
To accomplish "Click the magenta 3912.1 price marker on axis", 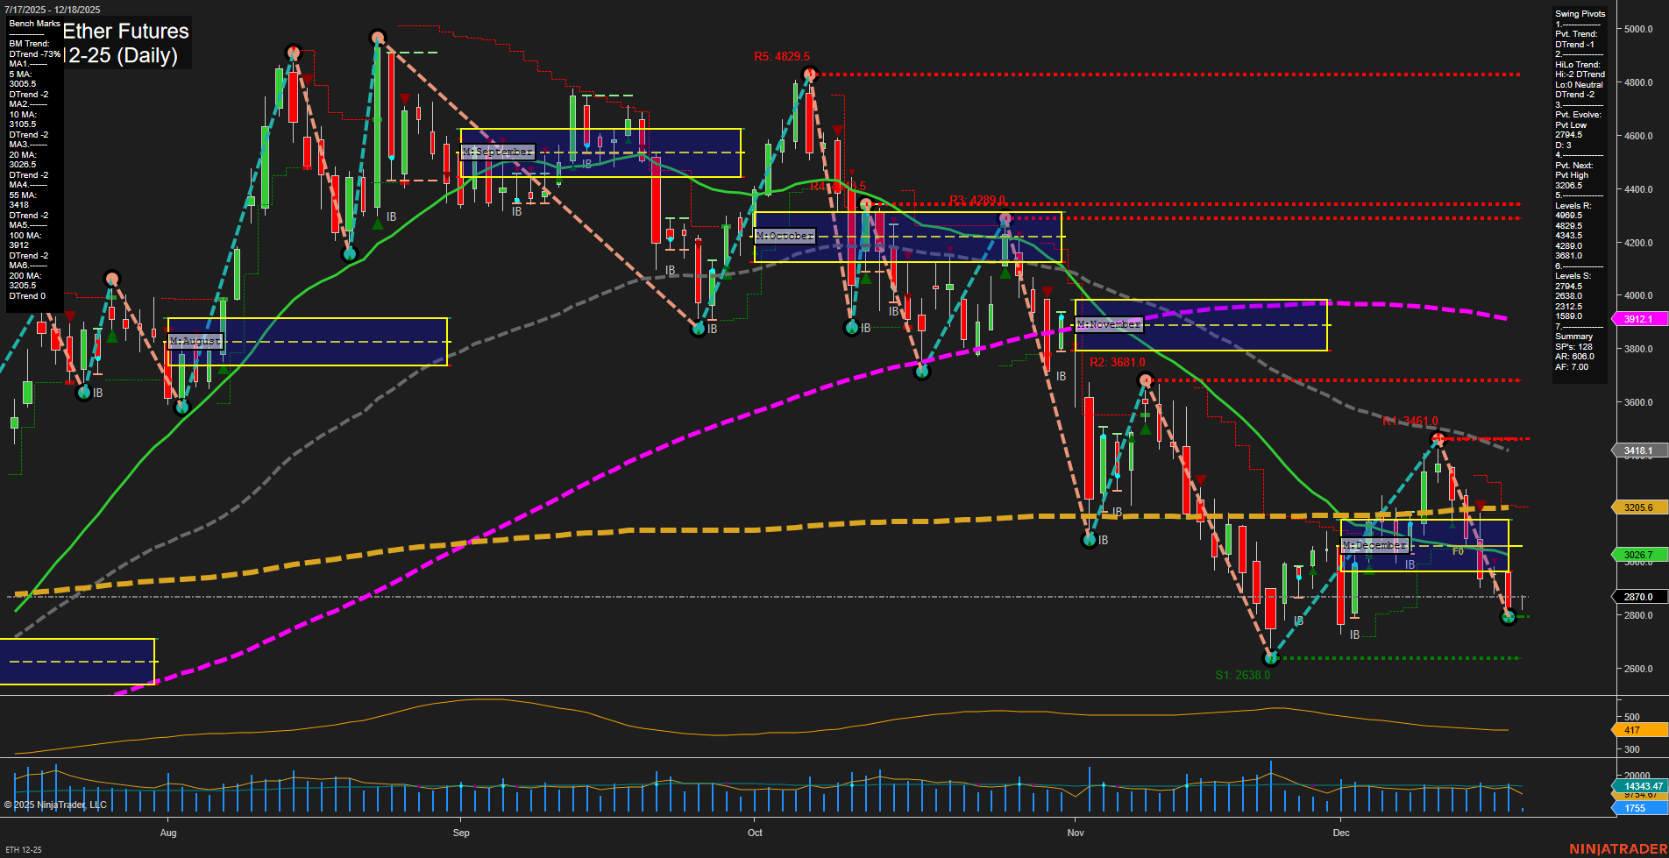I will 1637,319.
